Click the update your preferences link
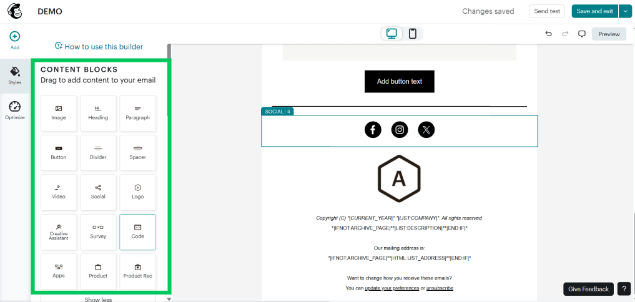 [392, 288]
